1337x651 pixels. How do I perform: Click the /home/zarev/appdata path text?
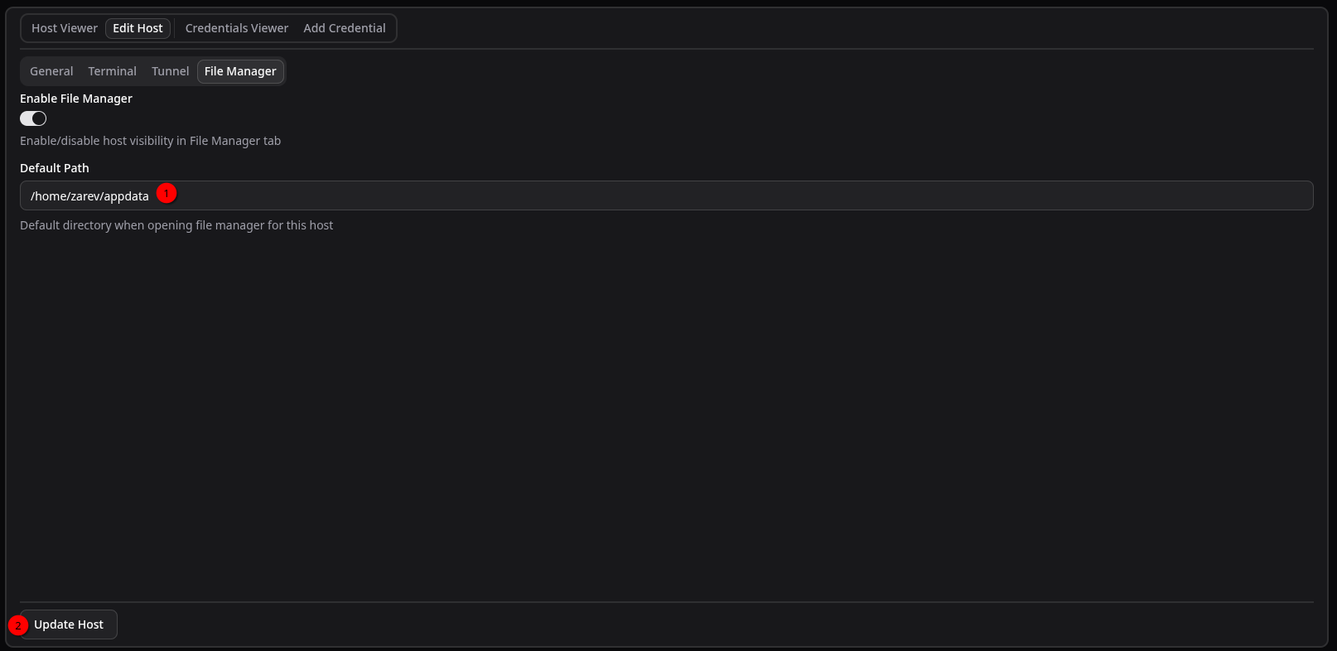tap(89, 196)
